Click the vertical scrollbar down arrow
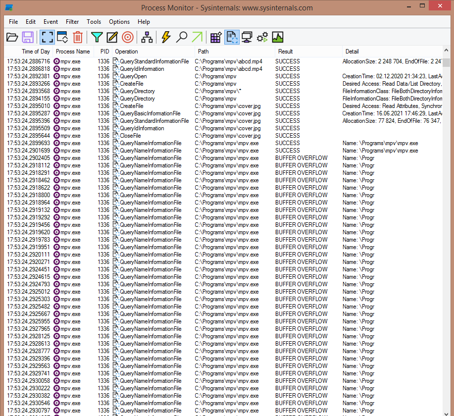The height and width of the screenshot is (416, 454). pos(446,413)
